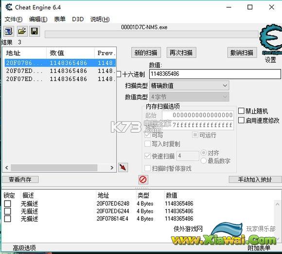282x254 pixels.
Task: Toggle the 写入时复制 checkbox
Action: click(147, 144)
